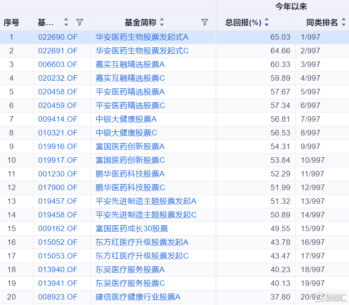Image resolution: width=349 pixels, height=305 pixels.
Task: Open fund code 008923.OF
Action: pos(58,297)
